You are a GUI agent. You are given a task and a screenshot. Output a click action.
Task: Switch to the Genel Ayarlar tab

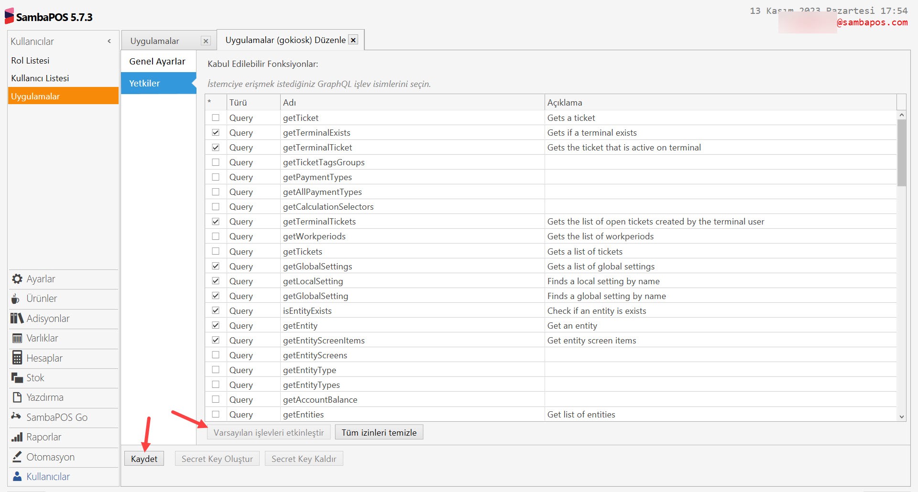[157, 61]
